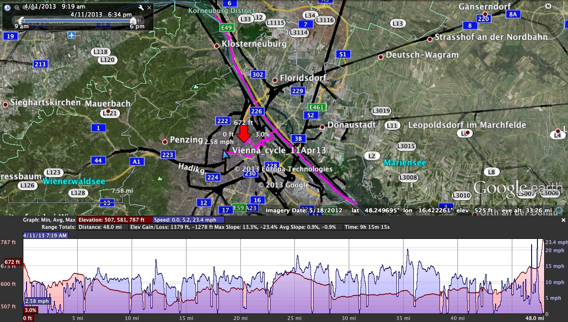Click road shield 3B

pos(298,138)
